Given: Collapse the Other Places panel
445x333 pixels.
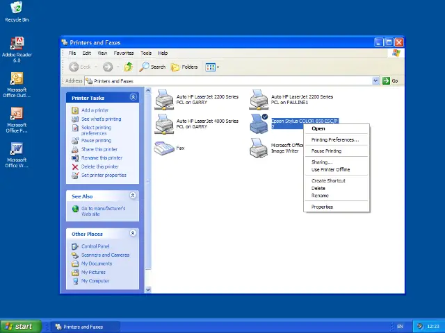Looking at the screenshot, I should (x=133, y=233).
